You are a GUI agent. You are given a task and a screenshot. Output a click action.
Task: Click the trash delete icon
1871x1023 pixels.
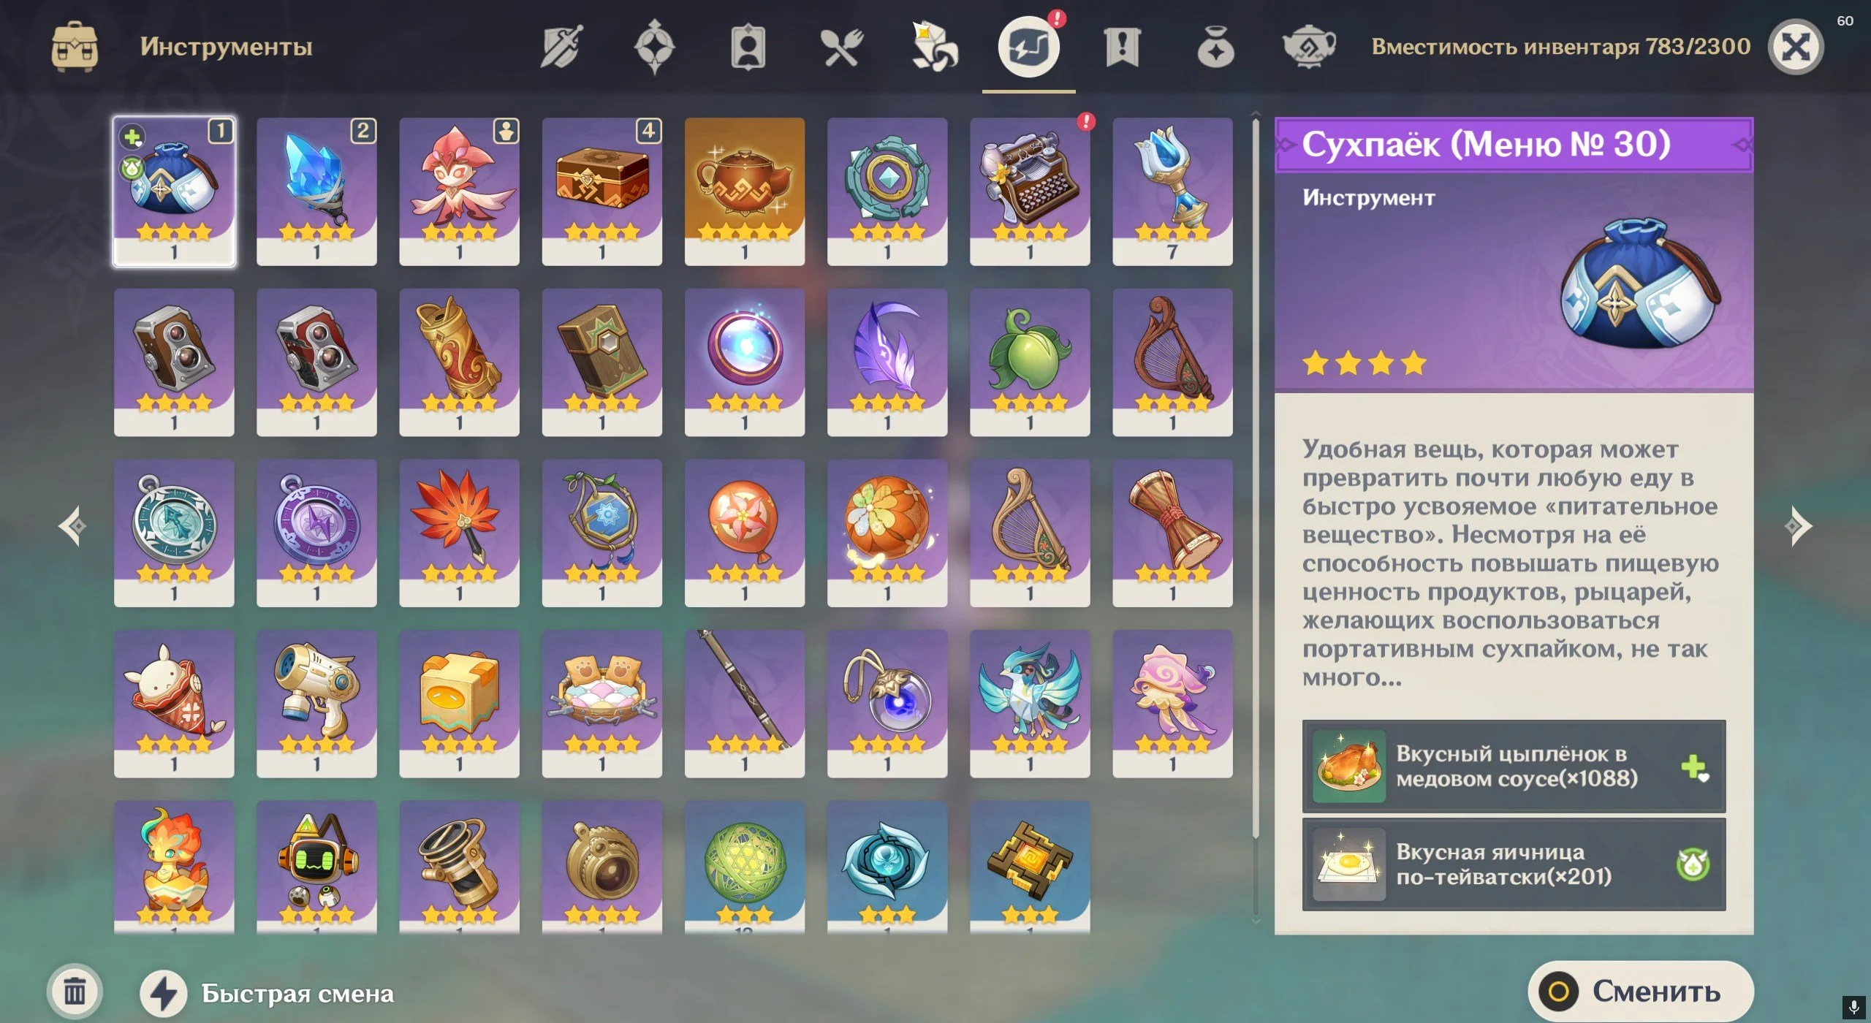tap(75, 992)
